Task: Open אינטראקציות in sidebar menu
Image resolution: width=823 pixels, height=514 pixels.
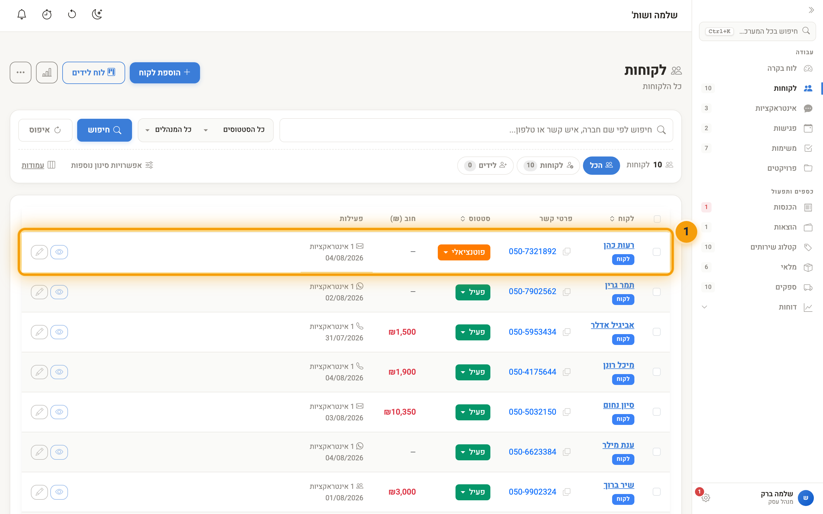Action: tap(757, 109)
